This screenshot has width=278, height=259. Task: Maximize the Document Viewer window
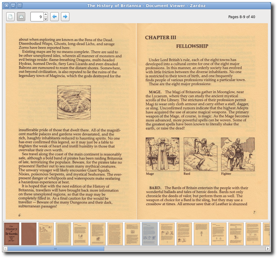19,6
